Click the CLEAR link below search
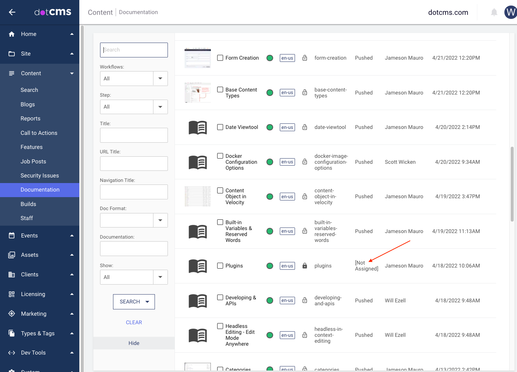The width and height of the screenshot is (517, 372). (x=134, y=322)
